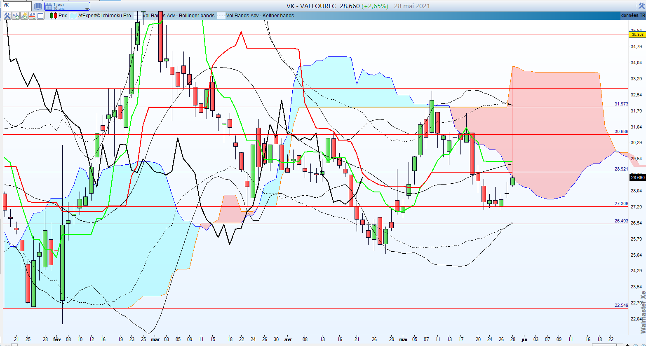This screenshot has width=646, height=346.
Task: Click the 28.921 level label
Action: [621, 169]
